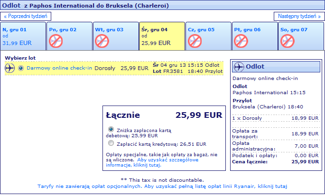Go to Poprzedni tydzień (previous week)
This screenshot has height=195, width=325.
click(x=26, y=17)
